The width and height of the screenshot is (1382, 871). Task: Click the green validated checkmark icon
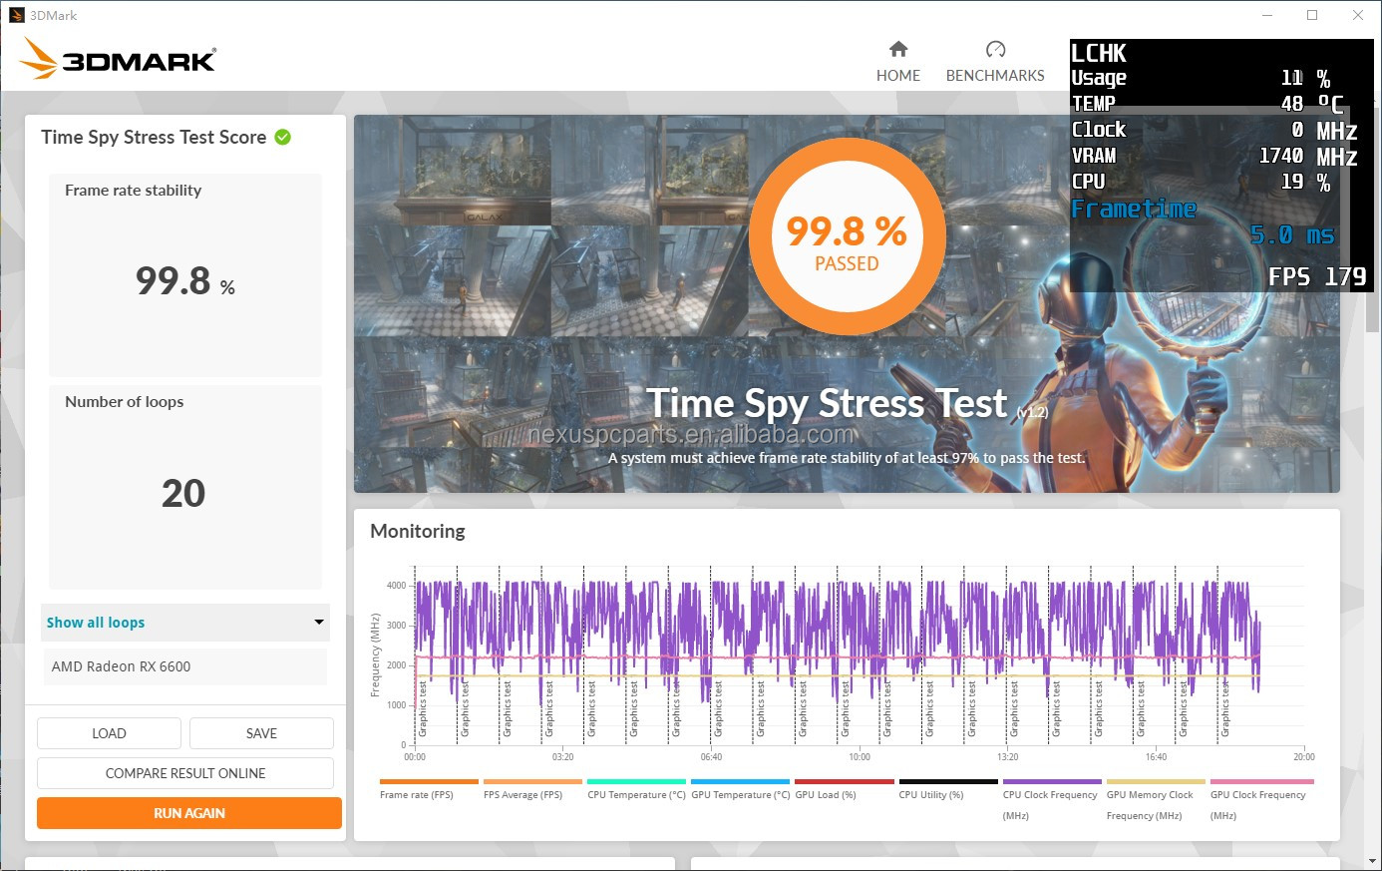click(283, 138)
